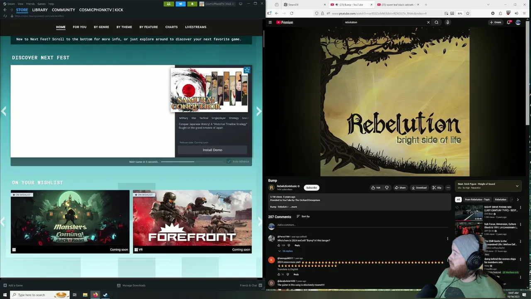531x299 pixels.
Task: Click Install Demo button
Action: point(212,150)
